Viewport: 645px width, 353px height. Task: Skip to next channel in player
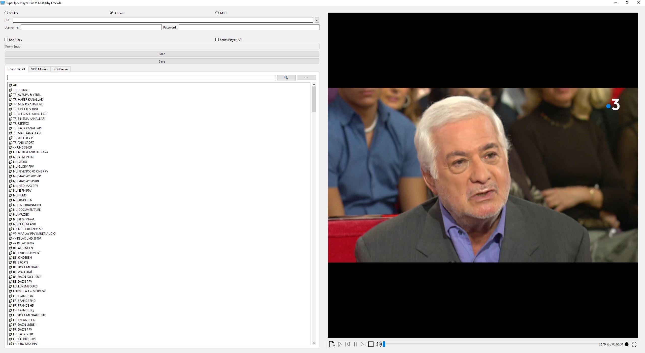[363, 344]
